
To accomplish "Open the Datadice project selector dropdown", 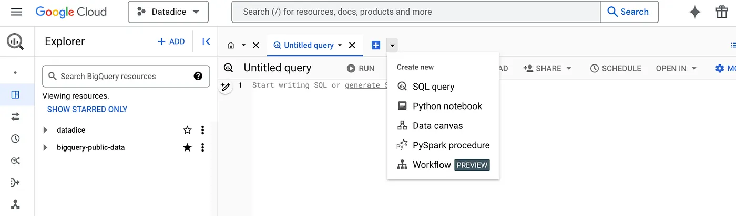I will (168, 12).
